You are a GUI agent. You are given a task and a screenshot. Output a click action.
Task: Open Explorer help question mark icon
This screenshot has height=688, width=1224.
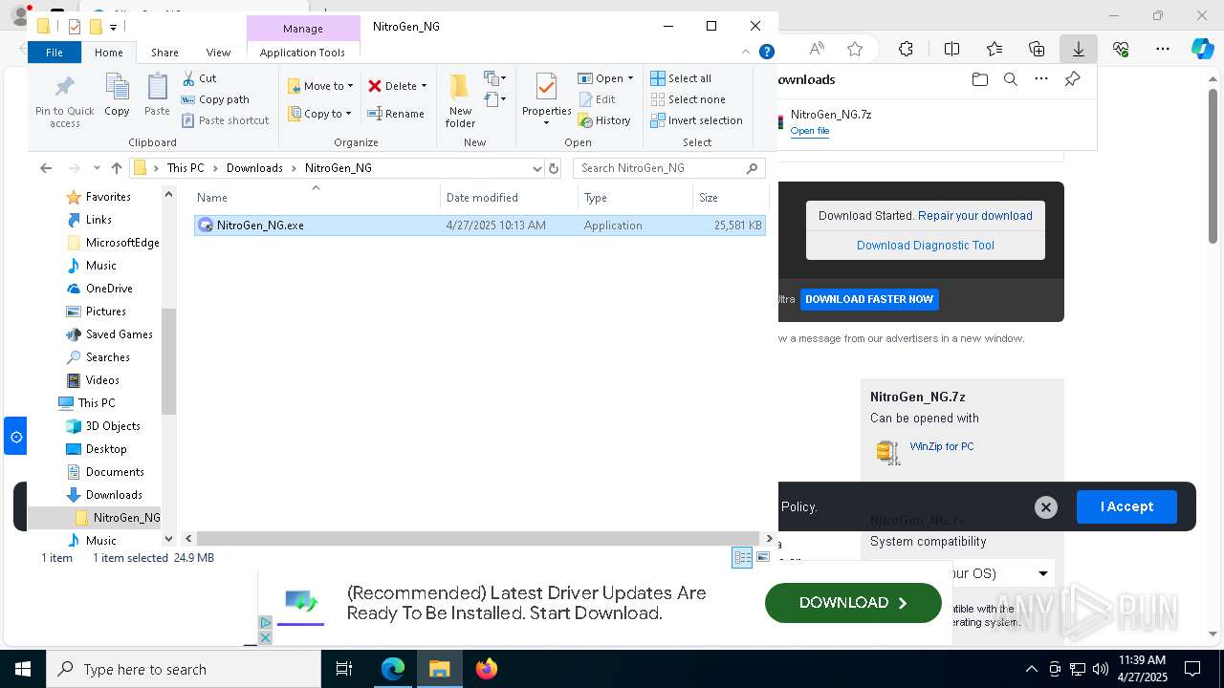766,52
